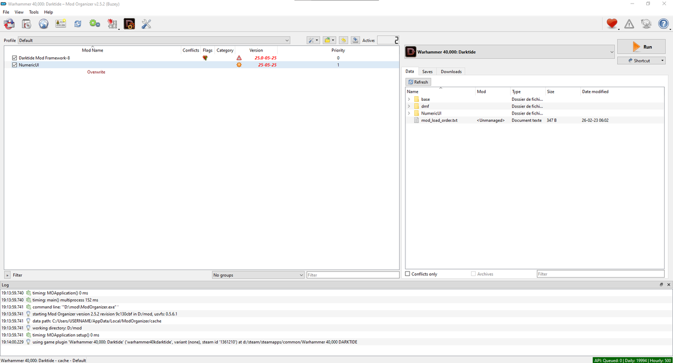Click the orange gear icon in NumericUI row
The image size is (673, 363).
tap(239, 65)
